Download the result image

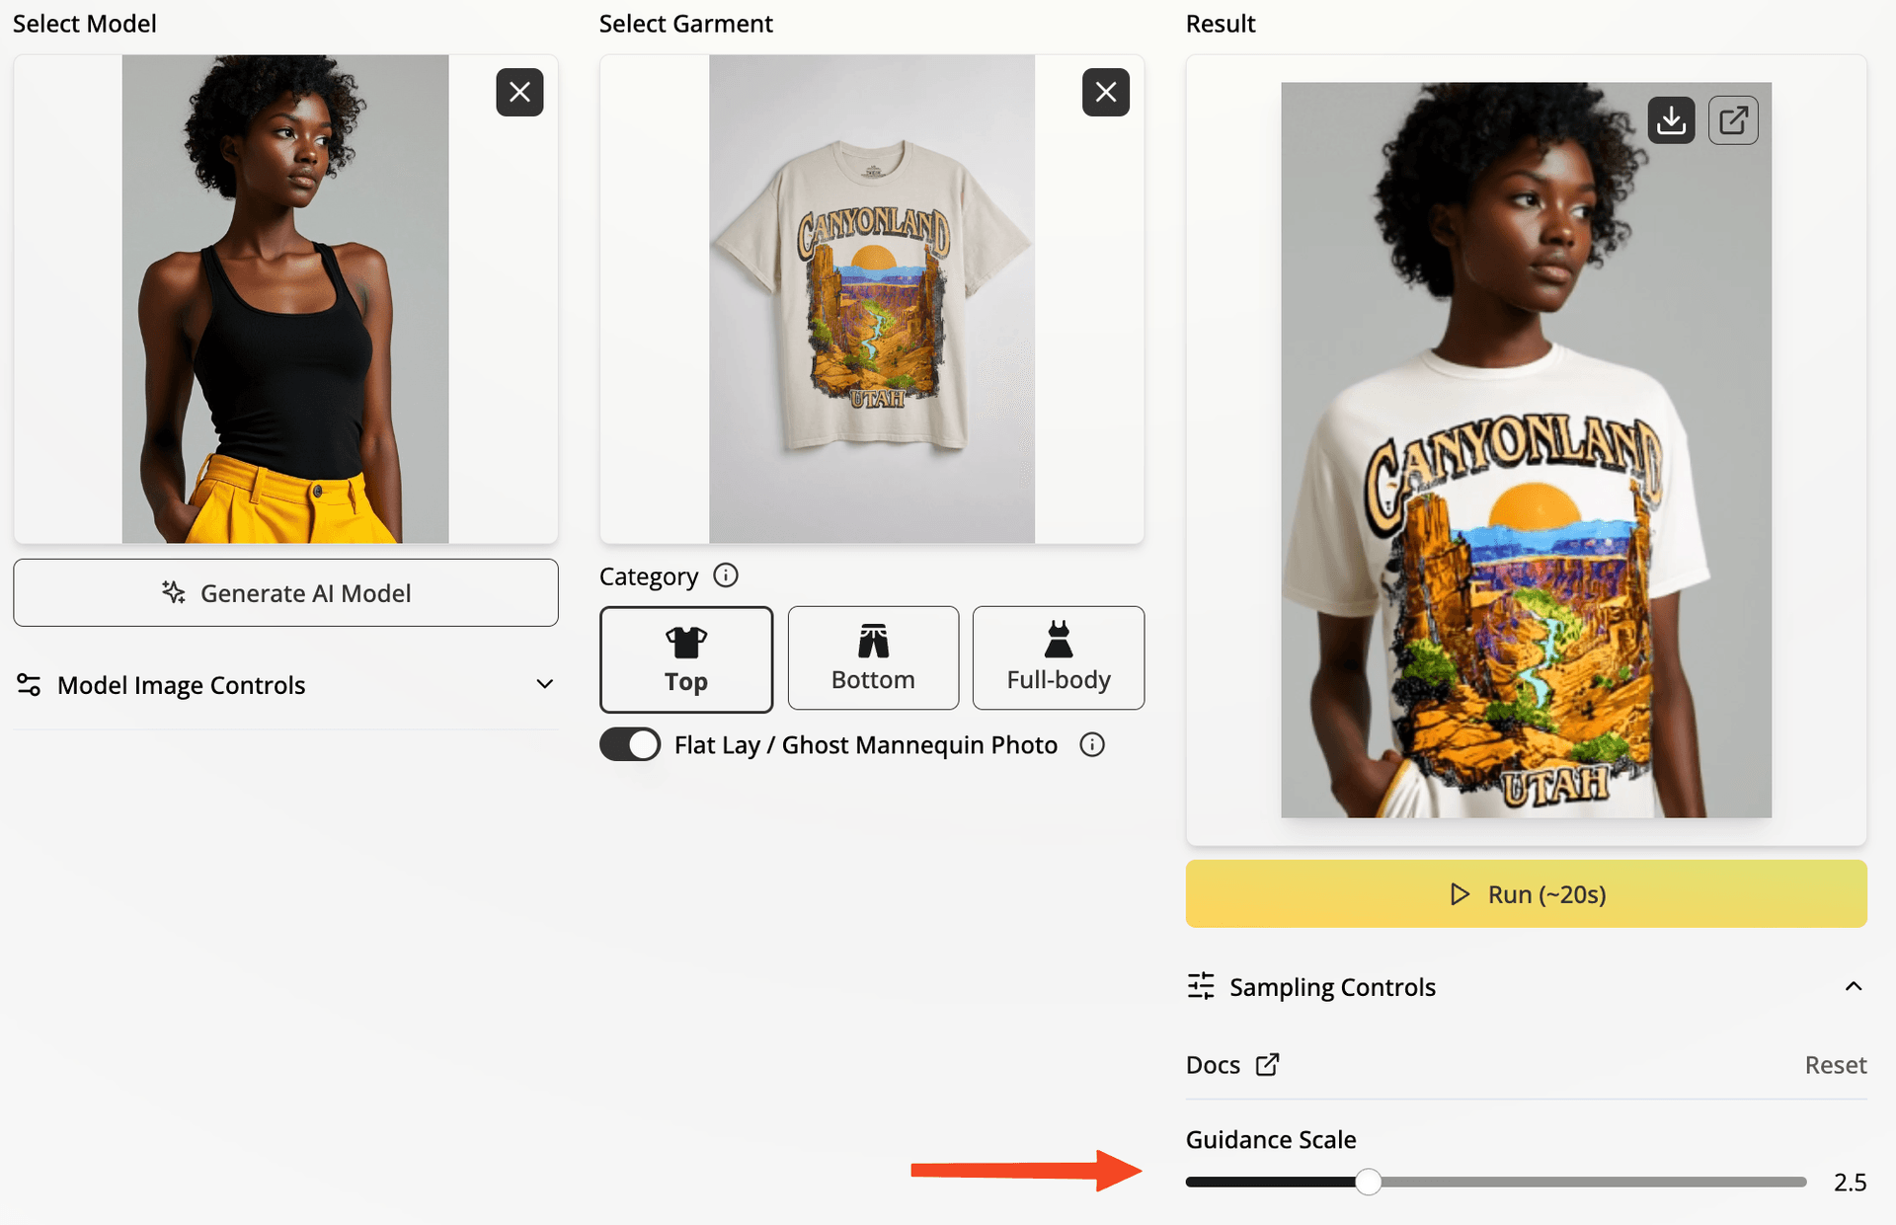pyautogui.click(x=1671, y=120)
